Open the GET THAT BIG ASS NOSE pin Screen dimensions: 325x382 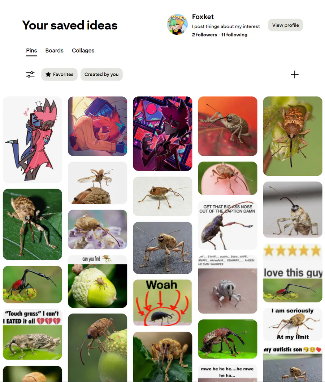pyautogui.click(x=227, y=225)
